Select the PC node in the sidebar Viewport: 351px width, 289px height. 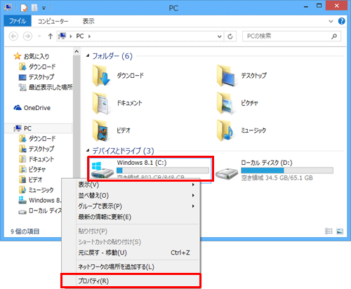[x=38, y=128]
